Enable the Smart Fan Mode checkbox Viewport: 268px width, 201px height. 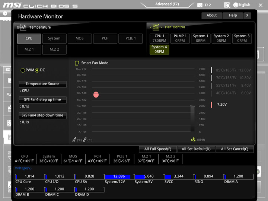pos(77,63)
